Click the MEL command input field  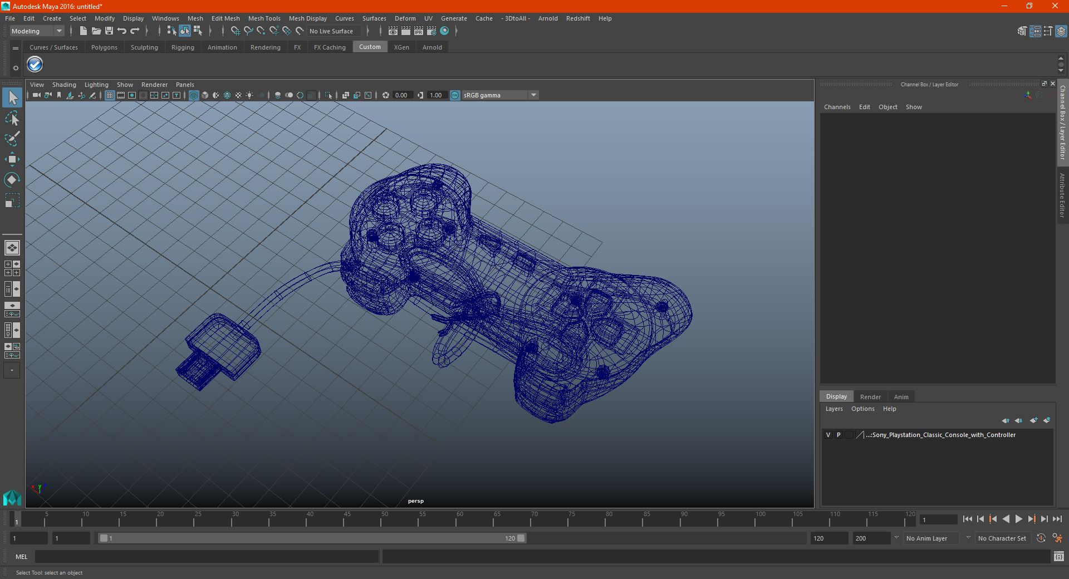coord(207,557)
